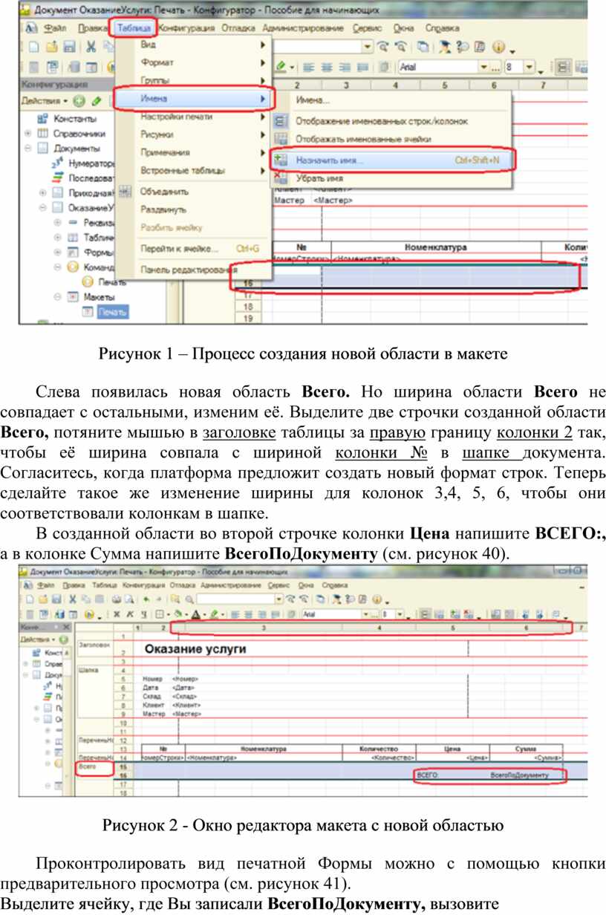Open the Справка menu in Figure 1
The image size is (606, 915).
click(x=442, y=28)
